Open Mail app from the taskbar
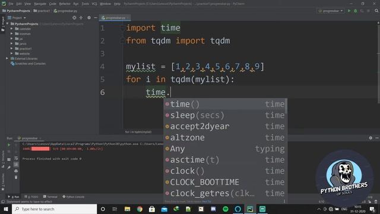Image resolution: width=380 pixels, height=214 pixels. tap(164, 209)
